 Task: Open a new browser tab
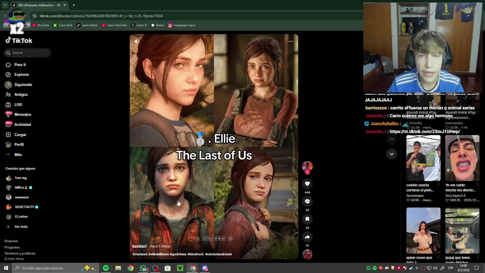pyautogui.click(x=74, y=5)
